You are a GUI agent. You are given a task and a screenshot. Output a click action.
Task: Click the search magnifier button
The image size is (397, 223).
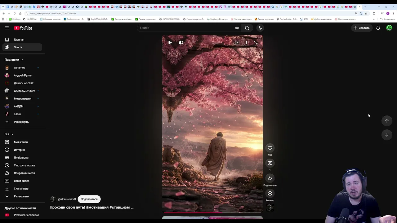pyautogui.click(x=247, y=28)
